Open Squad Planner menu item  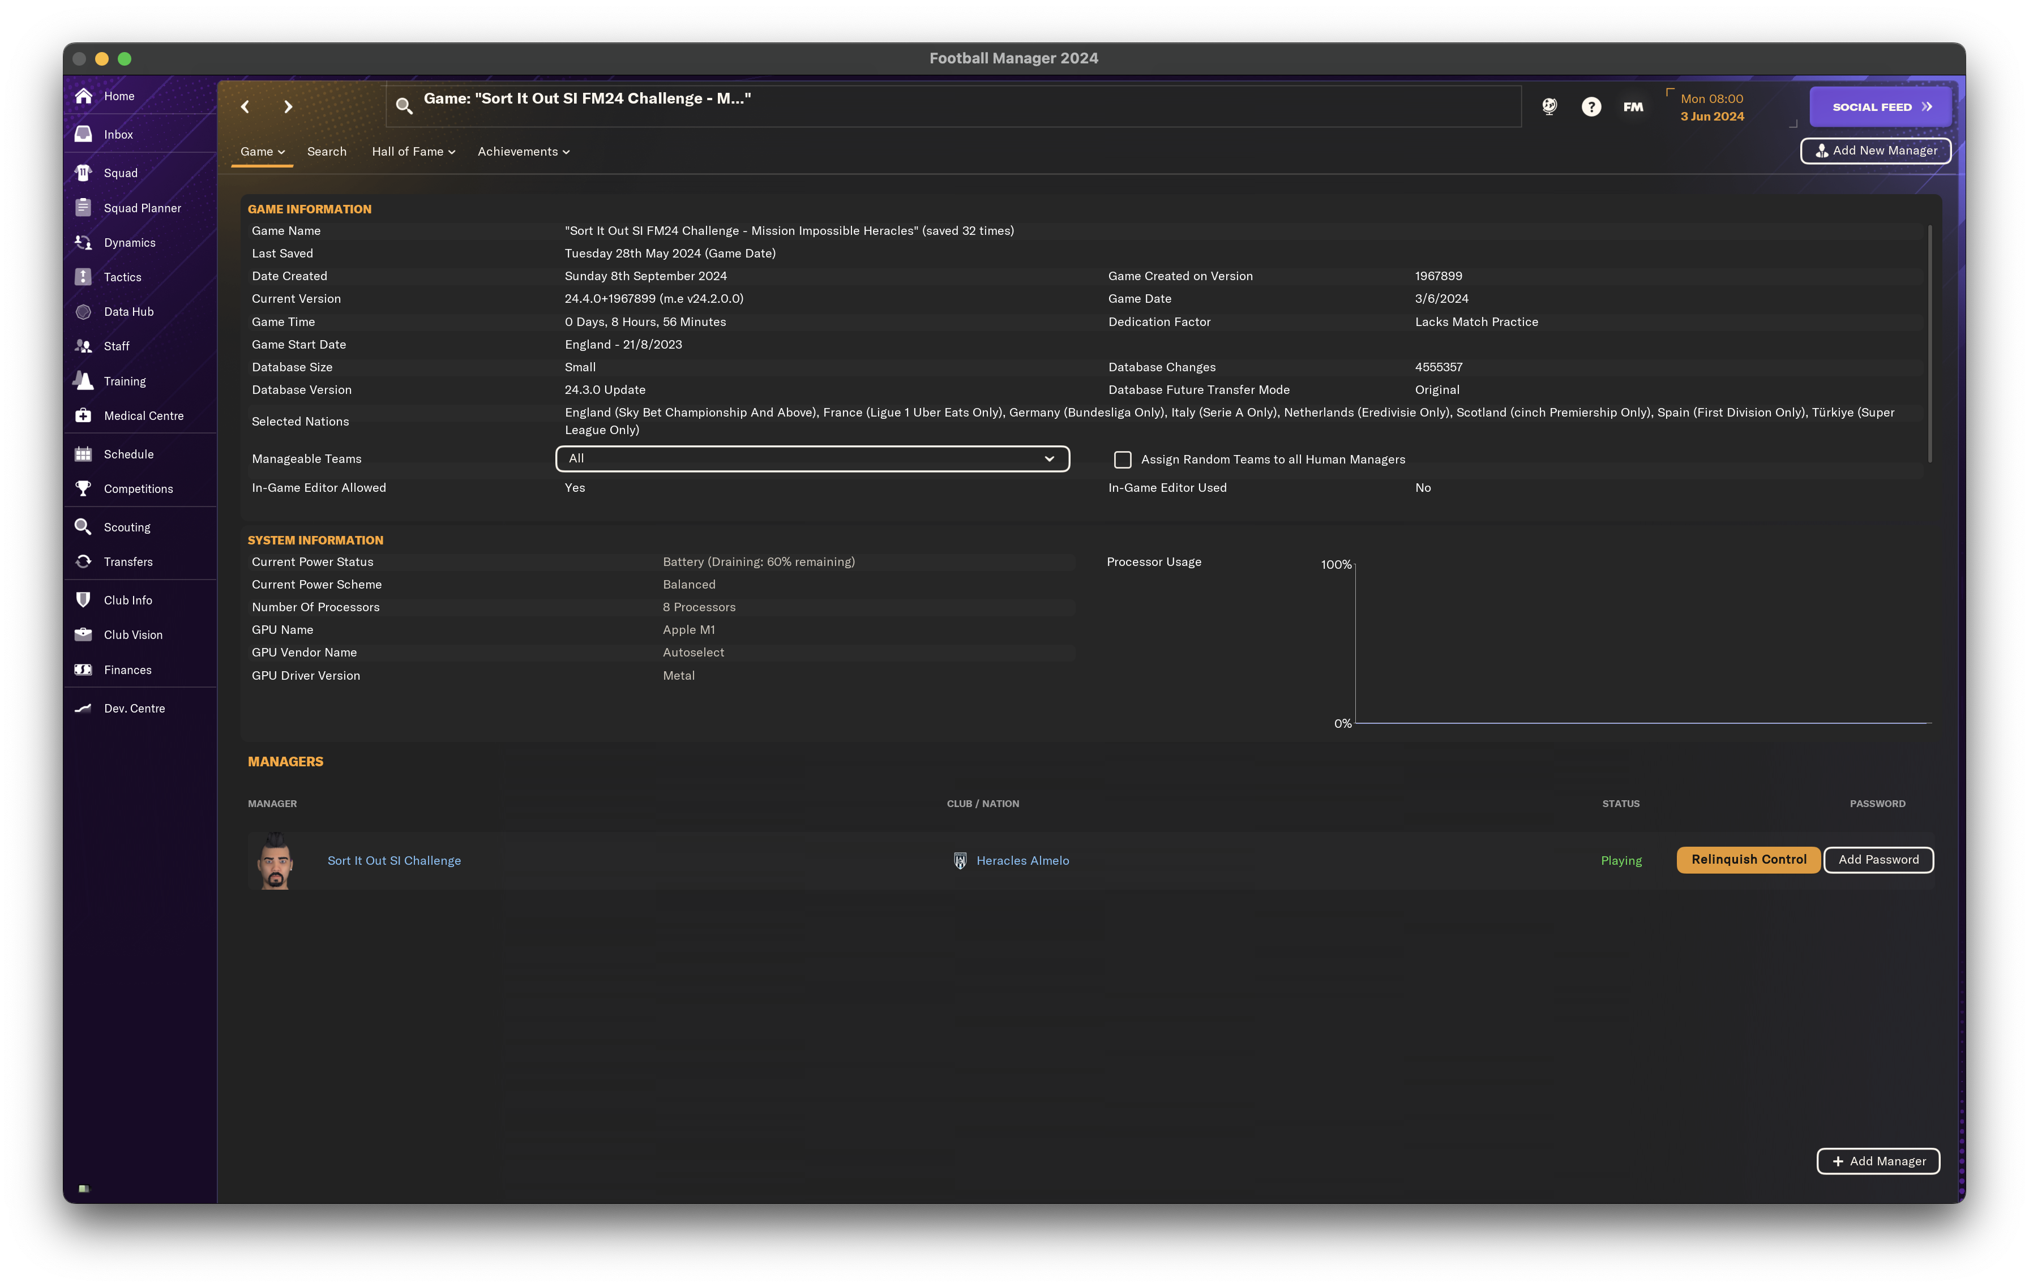[x=143, y=208]
